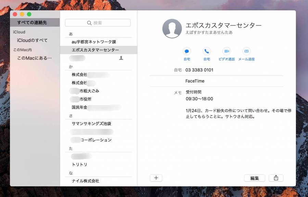Start a video call with the camera icon
This screenshot has height=197, width=308.
227,51
